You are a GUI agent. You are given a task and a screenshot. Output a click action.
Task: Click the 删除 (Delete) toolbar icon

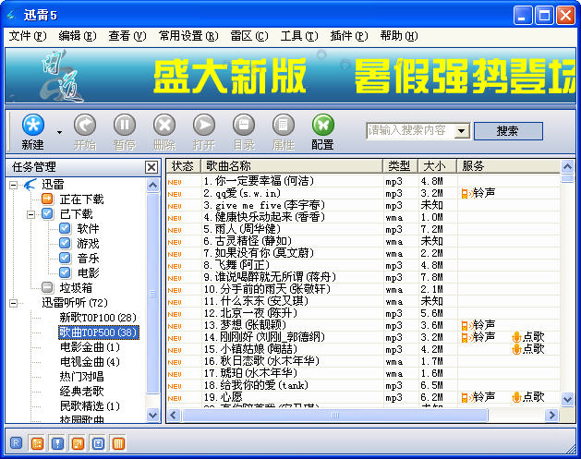(x=164, y=125)
